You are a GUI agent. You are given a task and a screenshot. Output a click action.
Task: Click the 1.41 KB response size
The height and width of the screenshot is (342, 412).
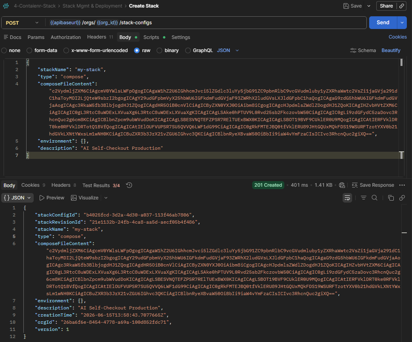(324, 185)
